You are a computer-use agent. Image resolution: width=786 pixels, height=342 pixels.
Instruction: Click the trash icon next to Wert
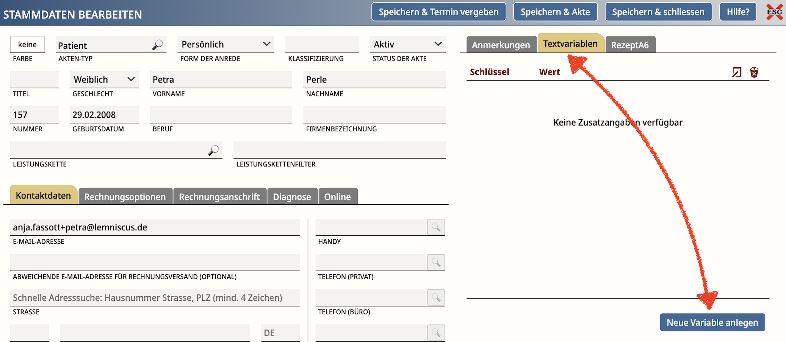(754, 72)
